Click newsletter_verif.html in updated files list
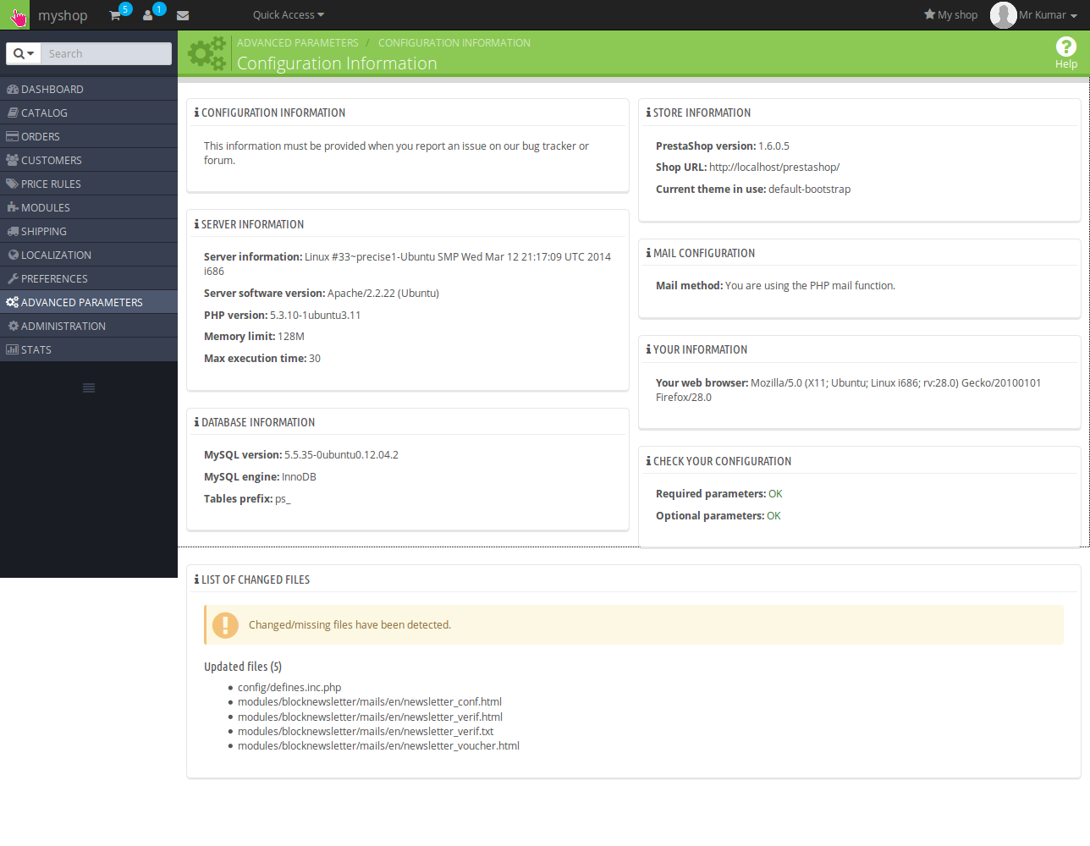Viewport: 1090px width, 846px height. [x=370, y=717]
